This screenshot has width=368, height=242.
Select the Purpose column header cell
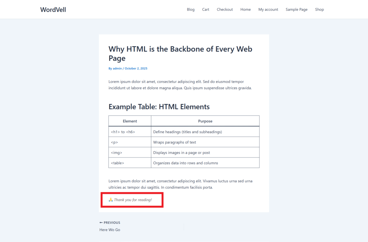(x=205, y=121)
